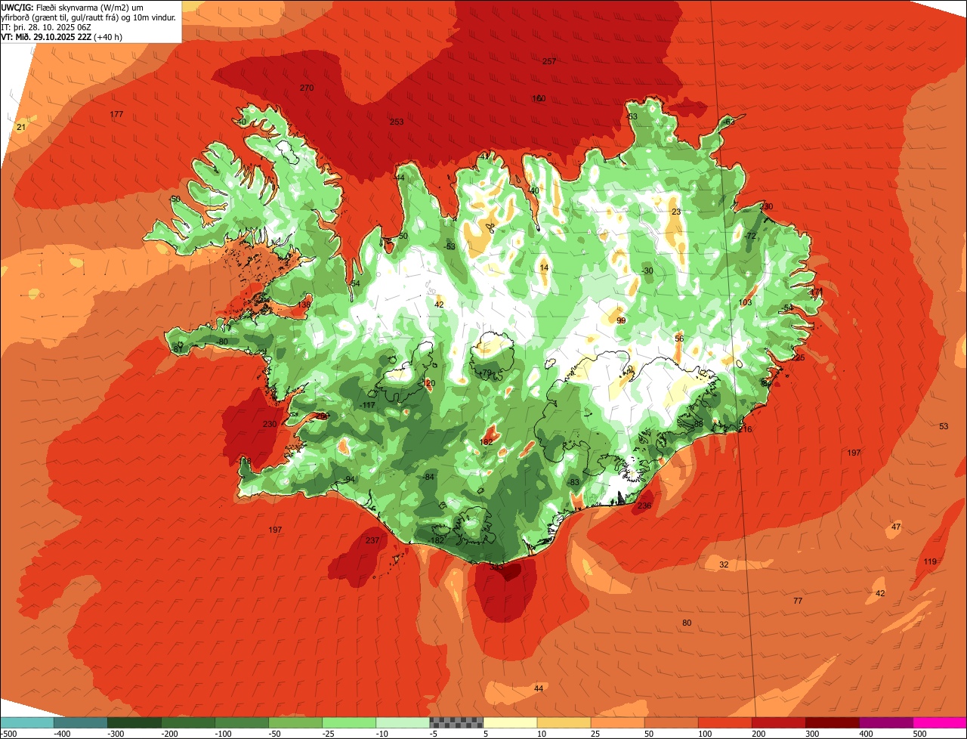Click the map value 77
Screen dimensions: 967x739
[x=798, y=601]
